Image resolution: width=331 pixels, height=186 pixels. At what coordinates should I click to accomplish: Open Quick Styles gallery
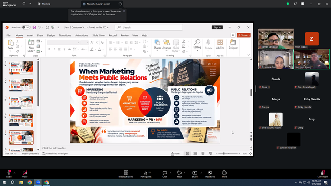click(176, 43)
